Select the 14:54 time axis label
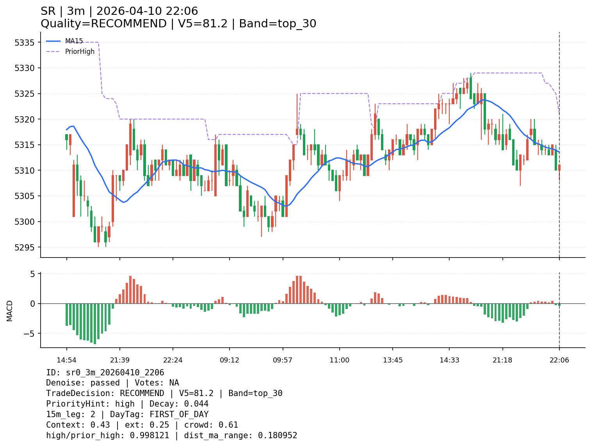Image resolution: width=591 pixels, height=446 pixels. 66,360
